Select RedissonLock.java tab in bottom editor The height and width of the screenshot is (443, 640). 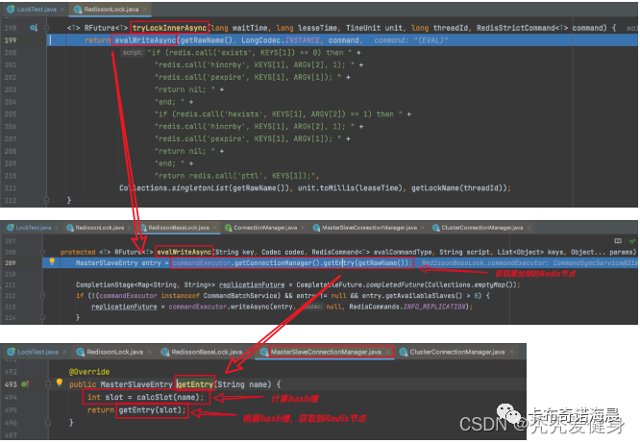(110, 352)
